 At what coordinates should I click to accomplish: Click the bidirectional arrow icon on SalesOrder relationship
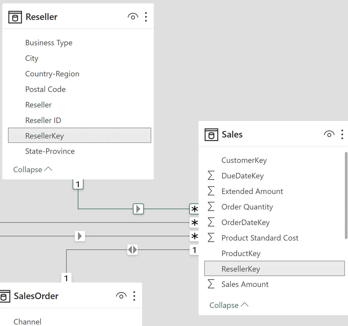click(x=132, y=250)
